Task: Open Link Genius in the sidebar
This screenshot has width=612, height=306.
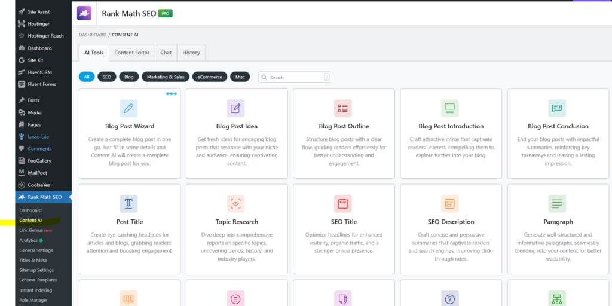Action: coord(30,230)
